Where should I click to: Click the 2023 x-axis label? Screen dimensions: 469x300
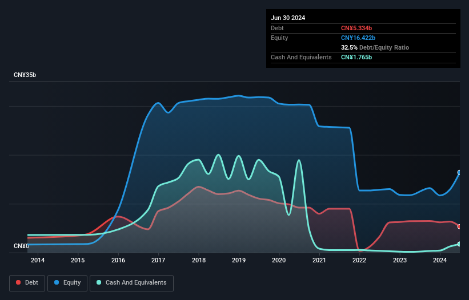click(x=400, y=260)
